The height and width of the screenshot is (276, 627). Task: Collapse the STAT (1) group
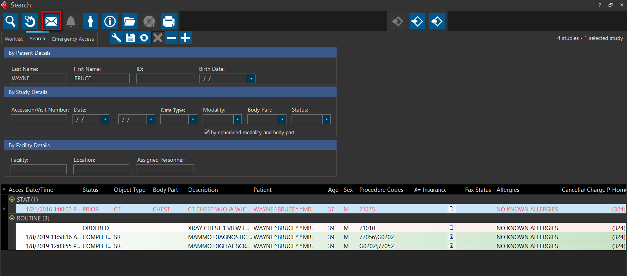[12, 199]
